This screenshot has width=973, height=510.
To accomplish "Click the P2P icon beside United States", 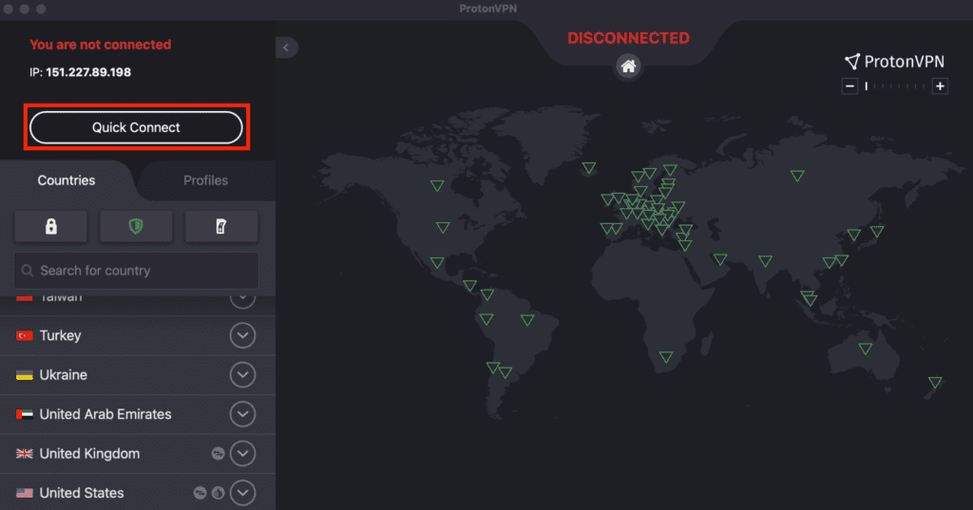I will coord(200,493).
